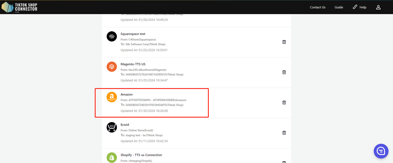393x163 pixels.
Task: Open the Squarespace test connection title
Action: click(133, 34)
